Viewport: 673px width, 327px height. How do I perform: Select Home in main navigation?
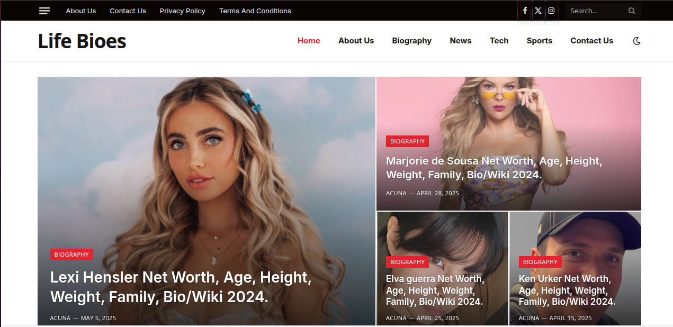309,41
